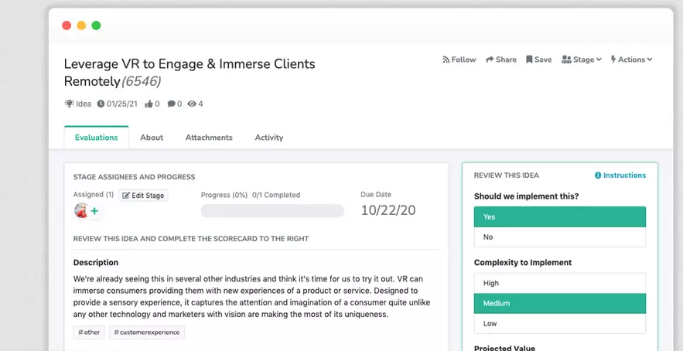Click the Instructions info icon
This screenshot has height=351, width=683.
598,175
